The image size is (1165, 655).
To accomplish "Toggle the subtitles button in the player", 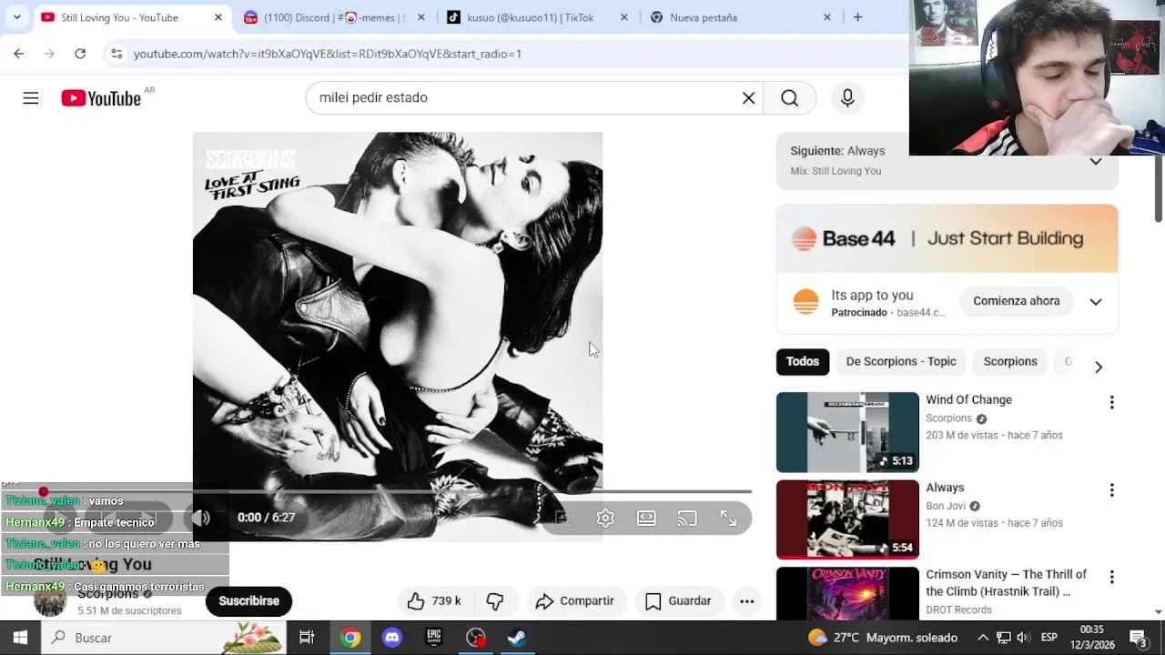I will 563,518.
